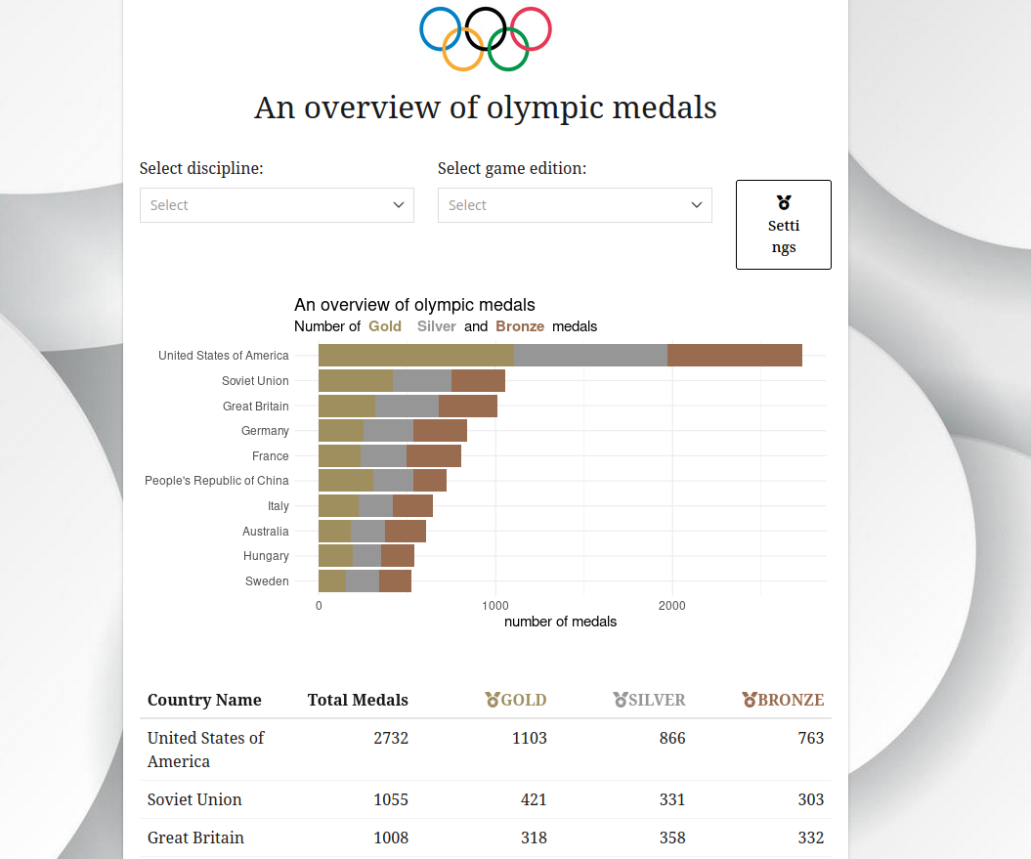Click the United States of America axis label
The image size is (1031, 859).
(224, 355)
